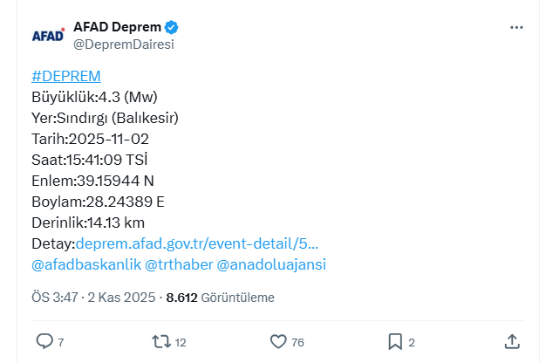Click the #DEPREM hashtag
The height and width of the screenshot is (363, 553).
click(65, 76)
